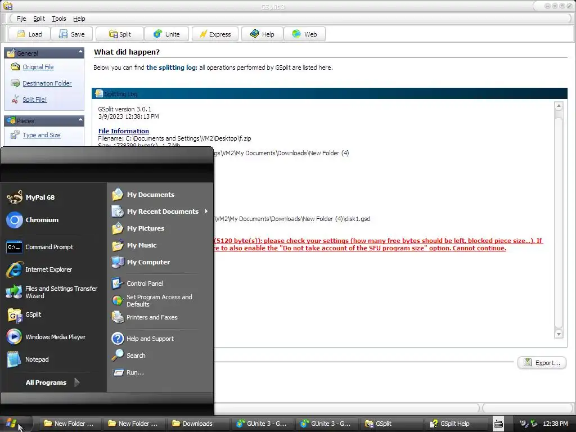The width and height of the screenshot is (576, 432).
Task: Click the Express toolbar button
Action: 215,34
